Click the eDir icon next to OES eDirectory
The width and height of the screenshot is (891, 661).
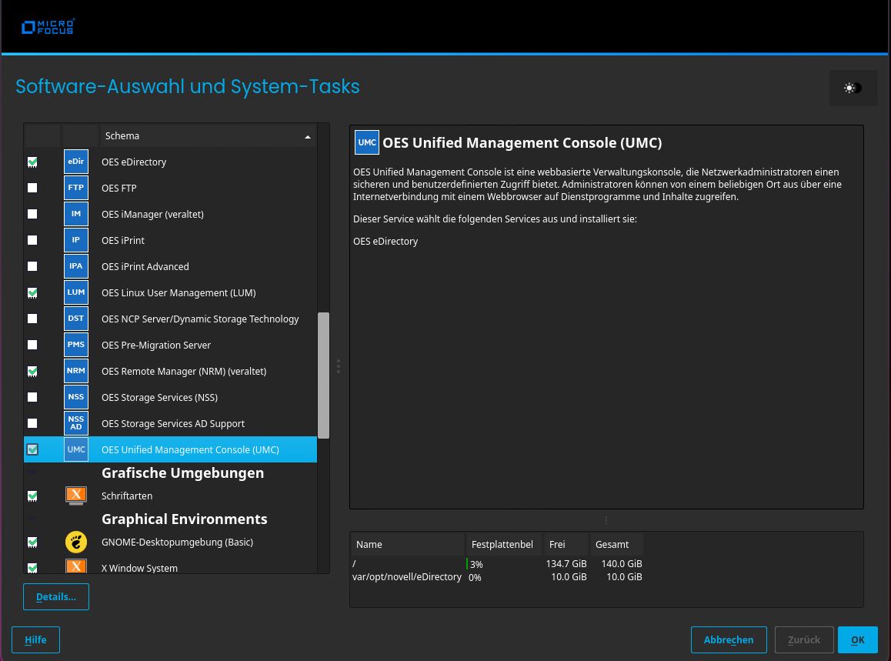coord(75,162)
